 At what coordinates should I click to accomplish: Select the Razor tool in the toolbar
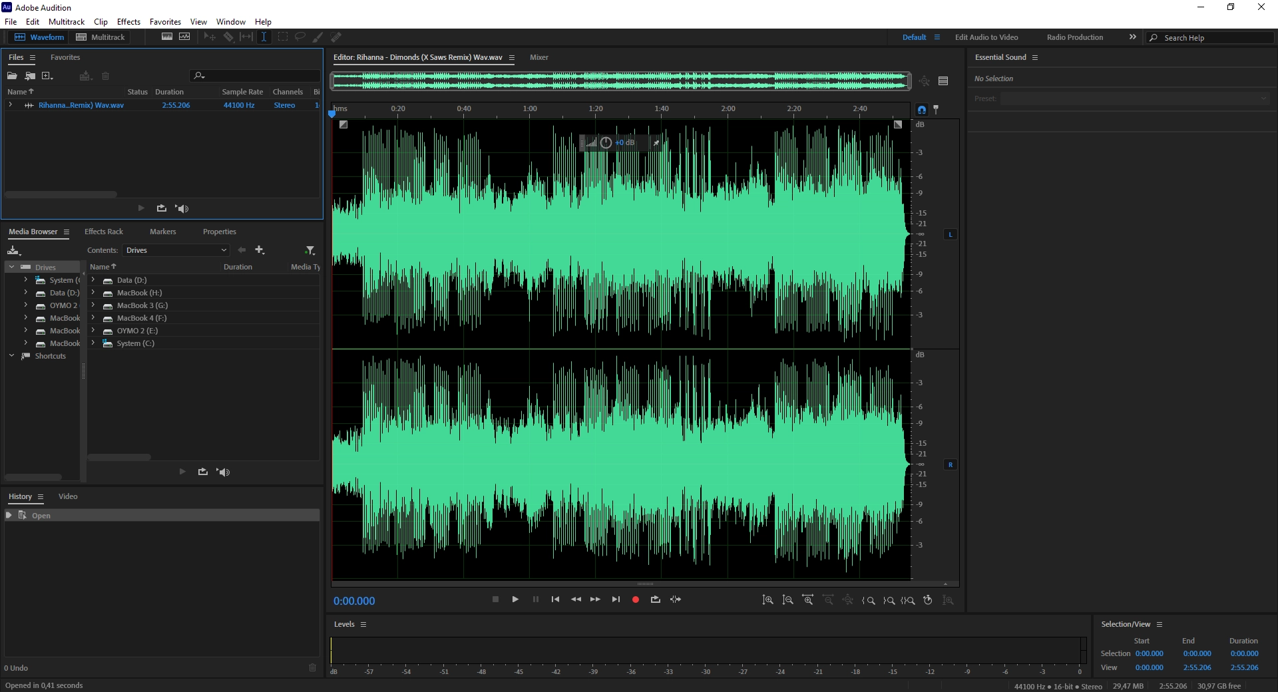tap(228, 37)
